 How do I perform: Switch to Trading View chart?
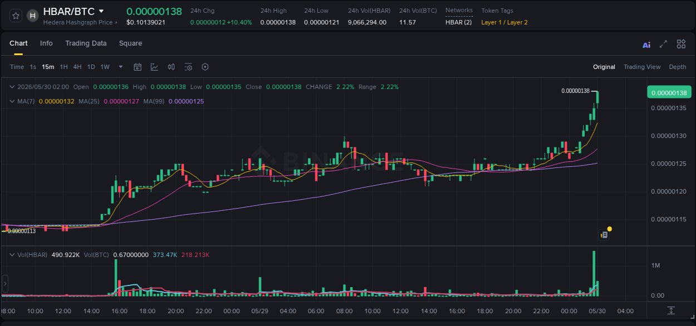pos(642,67)
